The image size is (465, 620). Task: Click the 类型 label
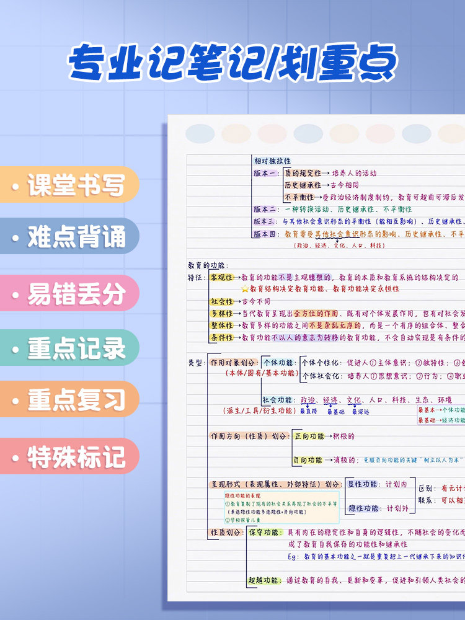[196, 363]
